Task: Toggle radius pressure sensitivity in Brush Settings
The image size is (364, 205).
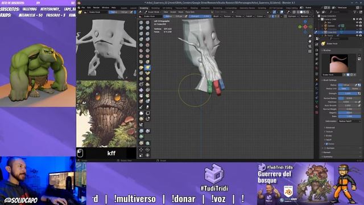Action: (x=359, y=85)
